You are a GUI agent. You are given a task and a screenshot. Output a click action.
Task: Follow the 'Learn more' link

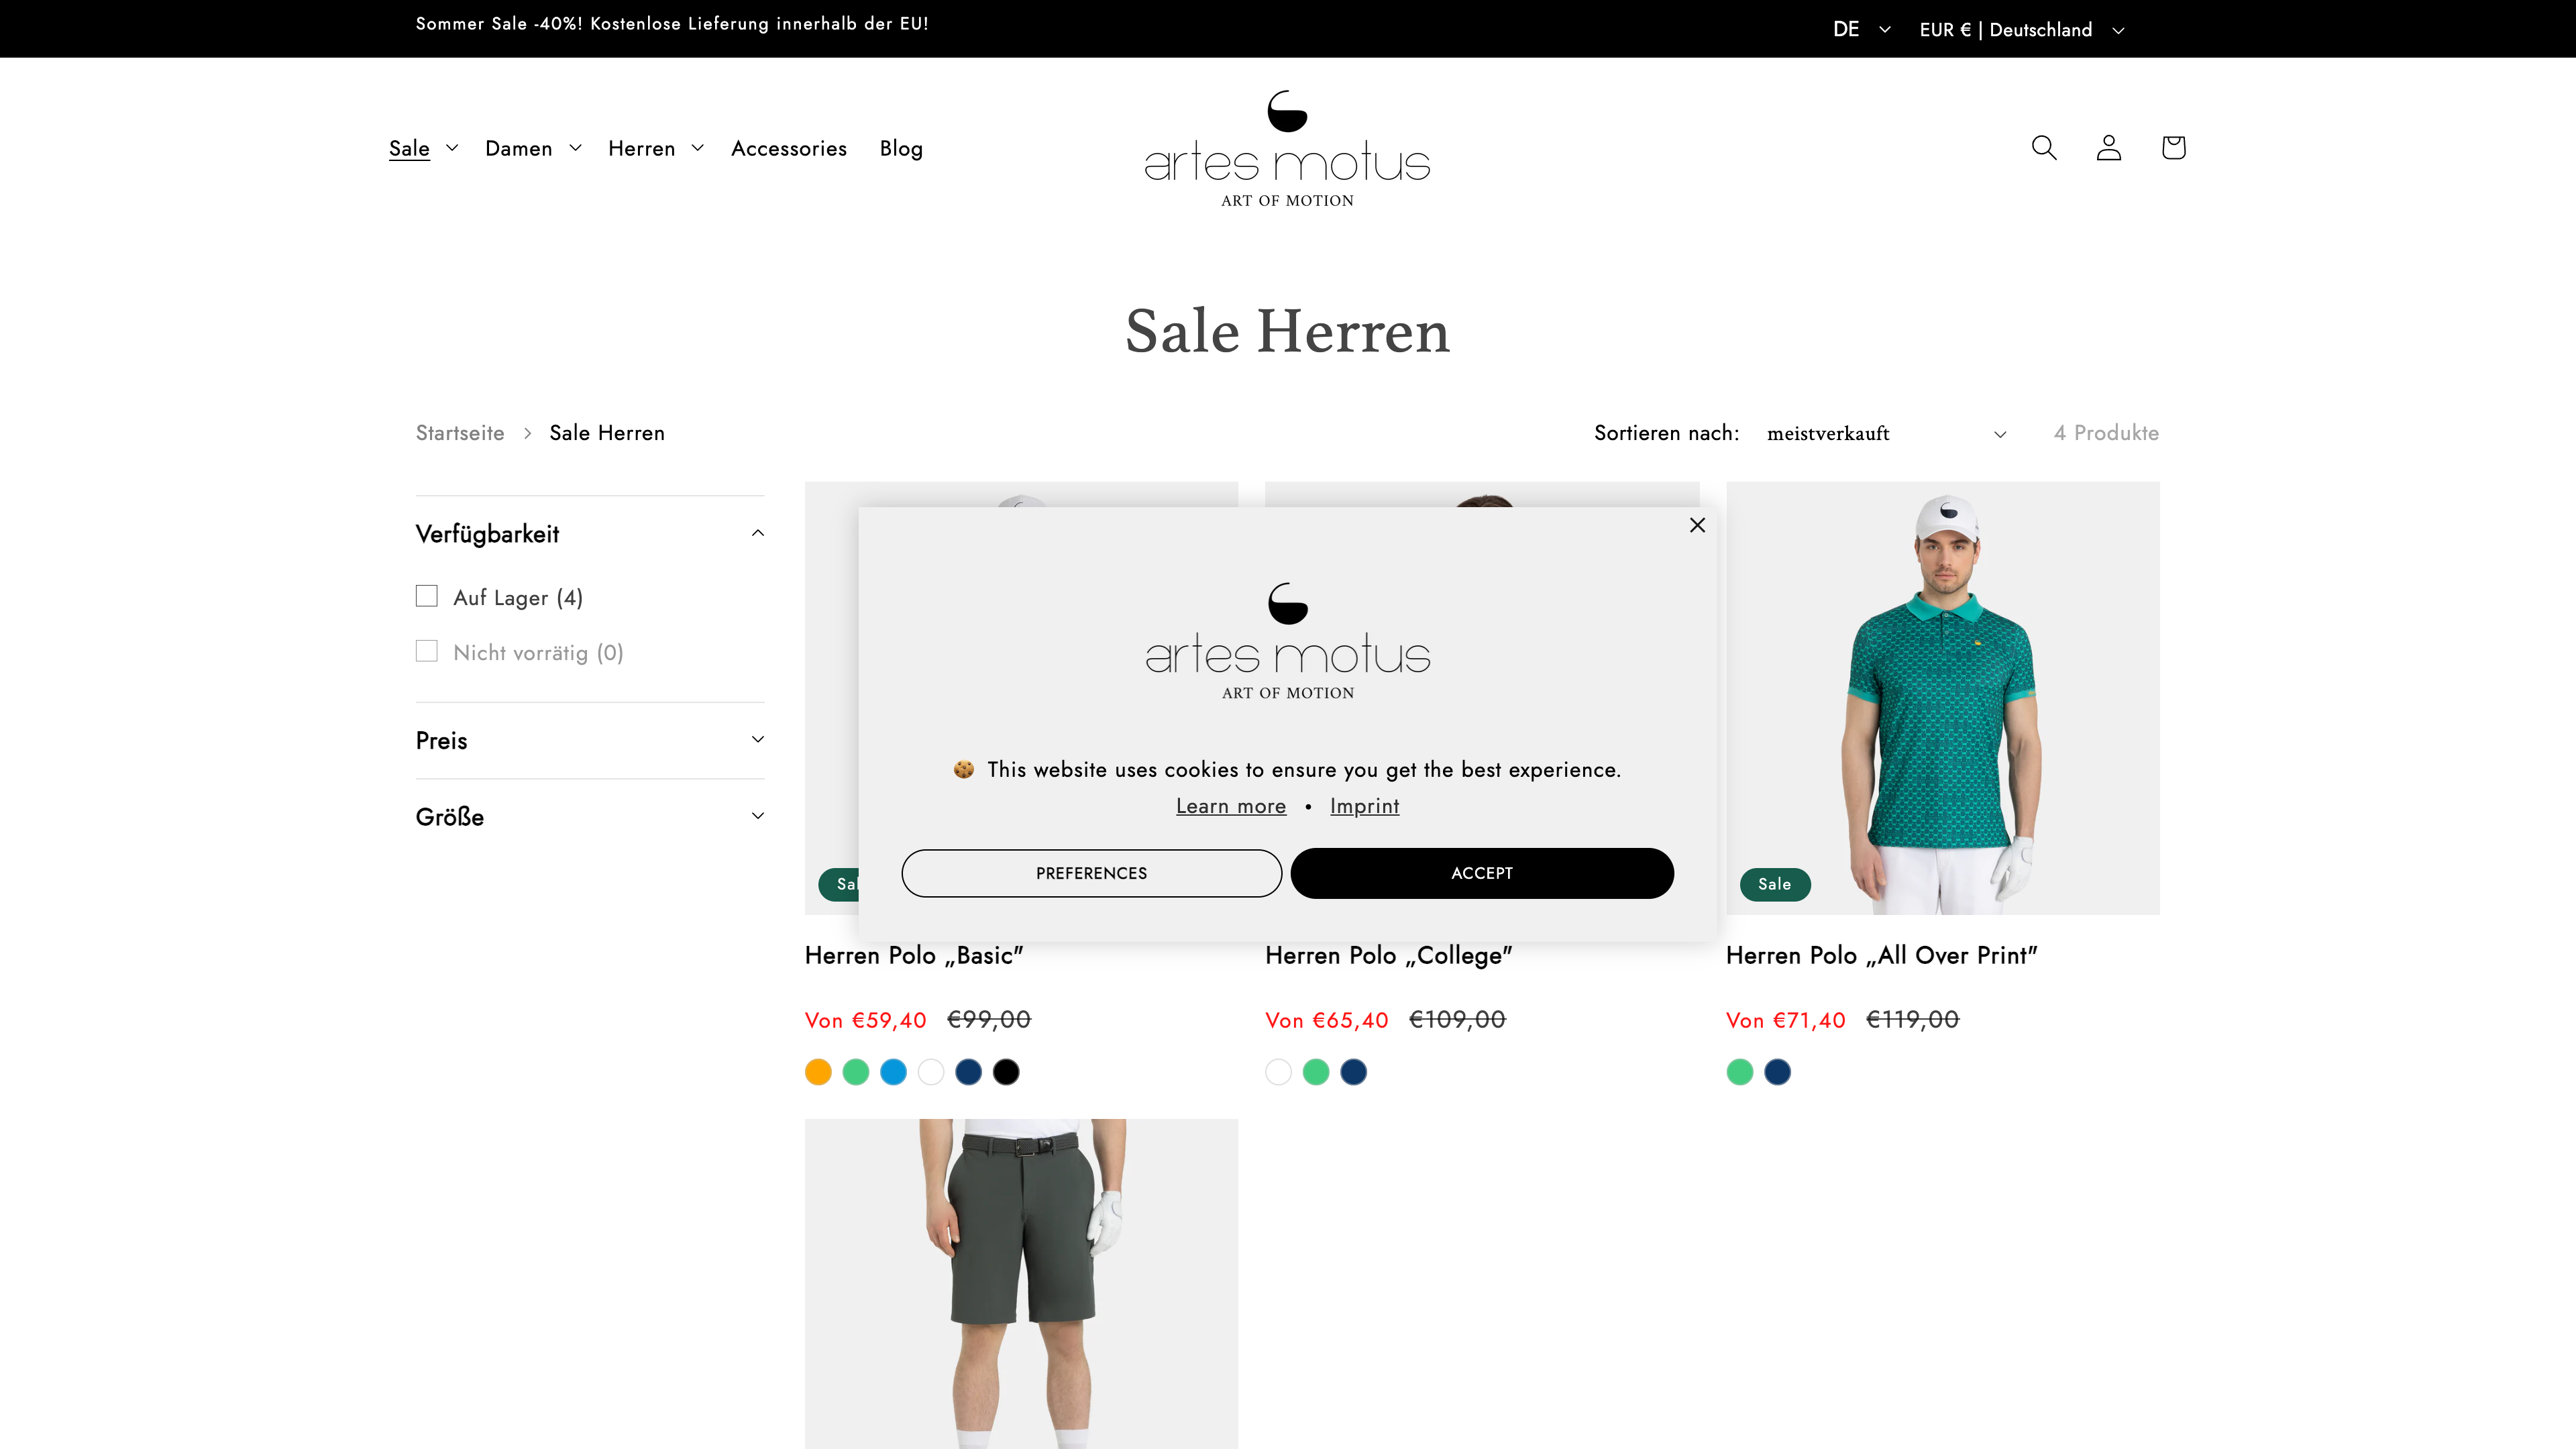(x=1231, y=806)
